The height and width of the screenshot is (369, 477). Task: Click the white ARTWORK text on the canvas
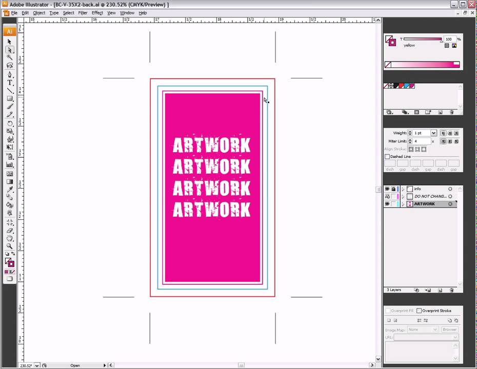click(x=212, y=177)
